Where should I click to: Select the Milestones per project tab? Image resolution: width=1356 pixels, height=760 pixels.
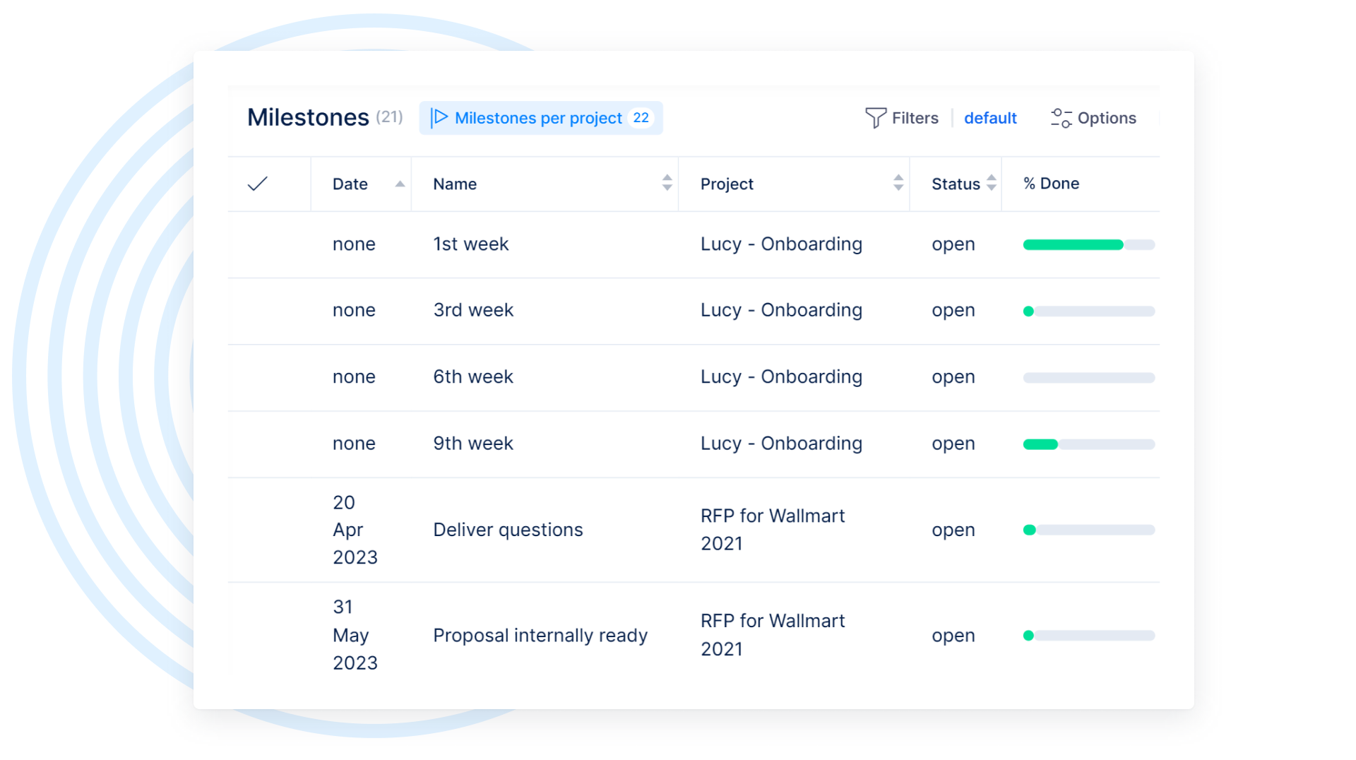(x=538, y=118)
